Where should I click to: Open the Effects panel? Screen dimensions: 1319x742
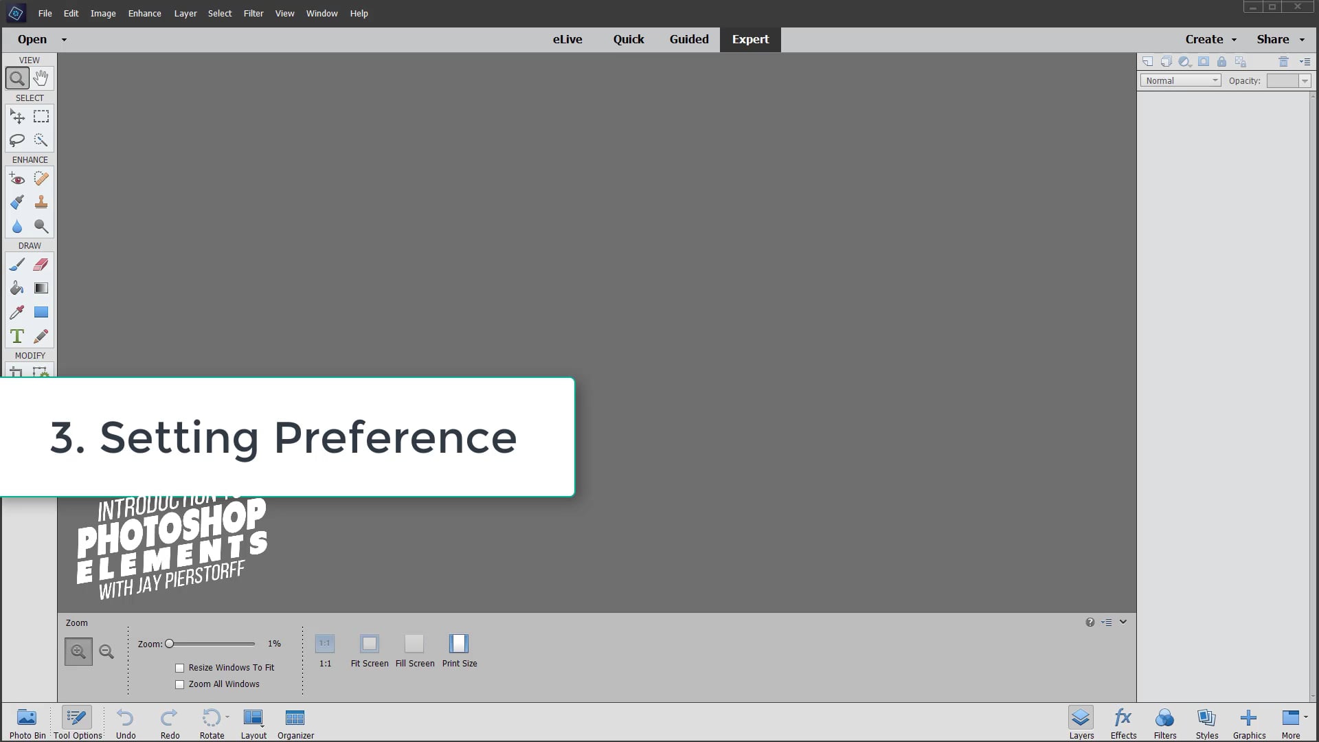(1123, 721)
